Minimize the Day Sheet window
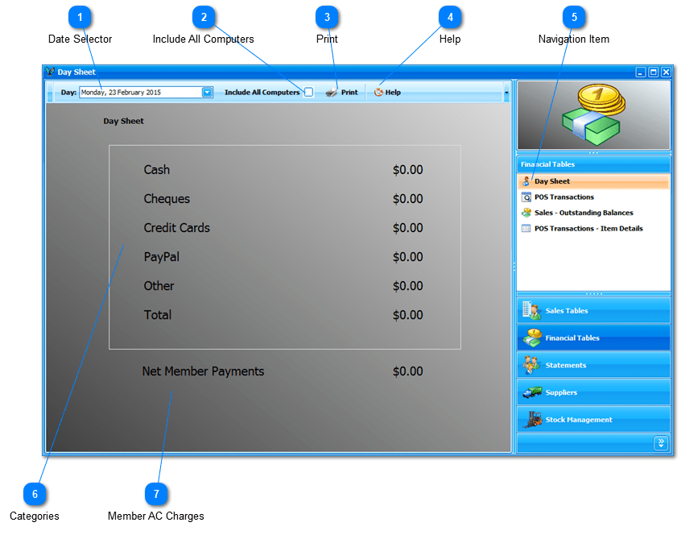Image resolution: width=681 pixels, height=535 pixels. 641,73
